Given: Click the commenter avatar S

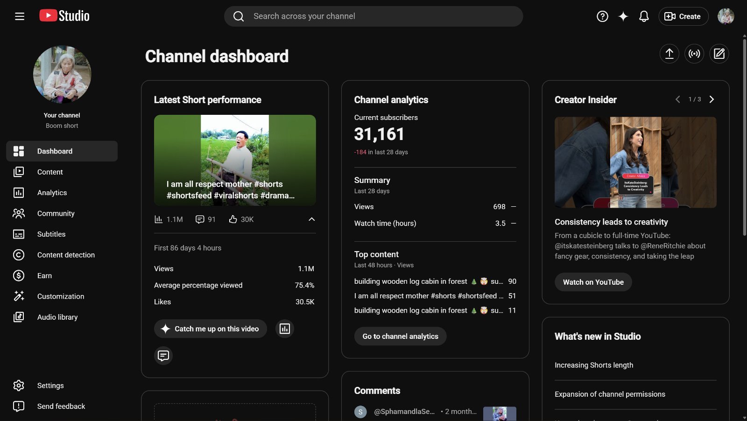Looking at the screenshot, I should (360, 412).
